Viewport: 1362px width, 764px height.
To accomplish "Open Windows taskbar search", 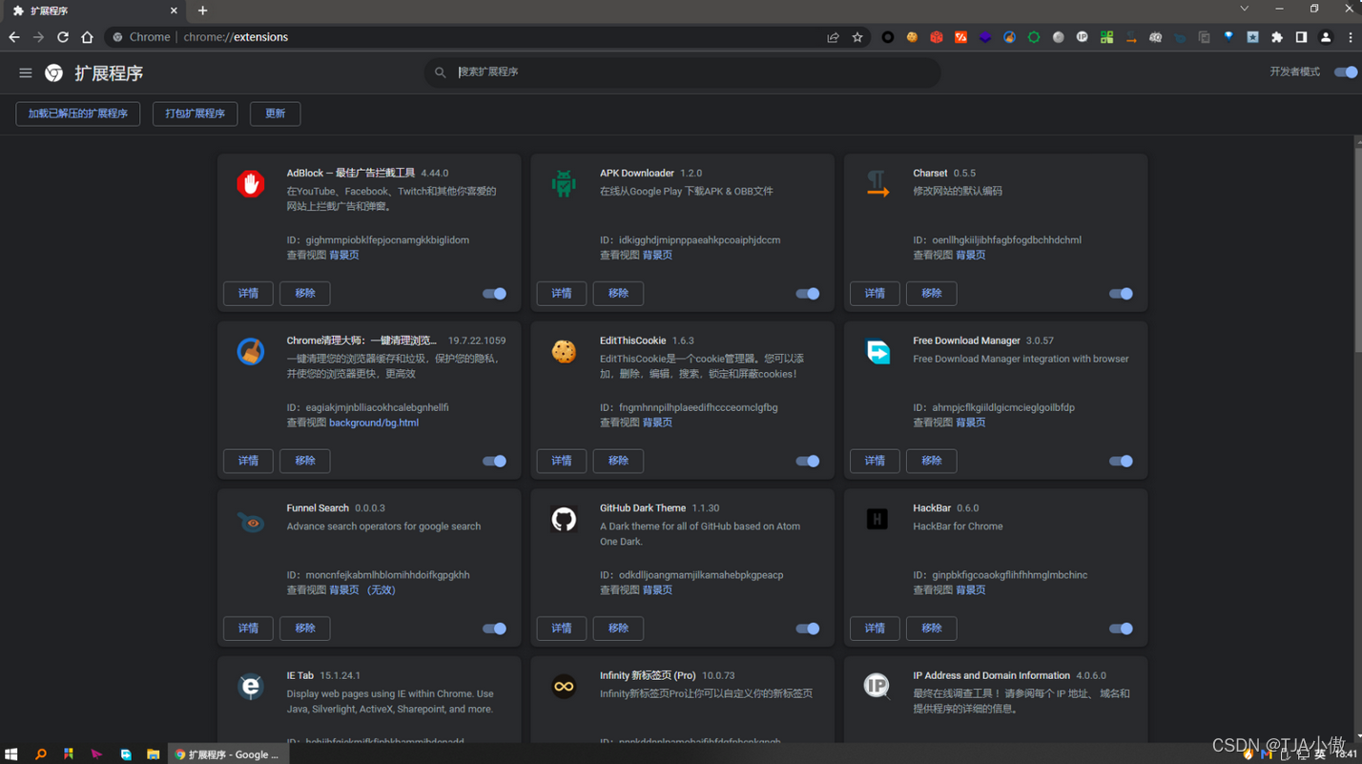I will (40, 754).
